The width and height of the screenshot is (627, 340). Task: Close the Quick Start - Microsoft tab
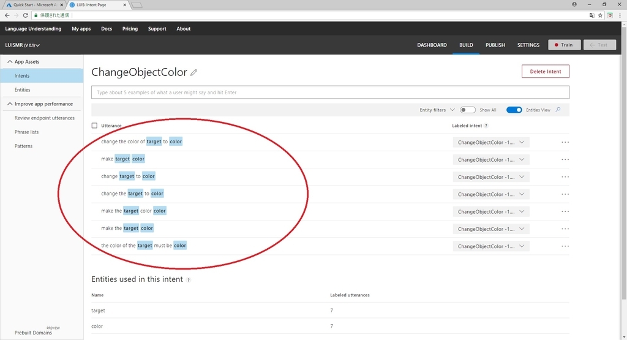[62, 5]
